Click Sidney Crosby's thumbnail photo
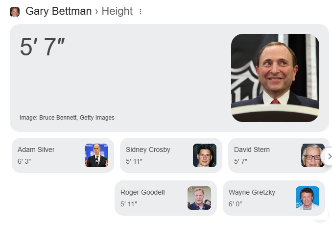Image resolution: width=332 pixels, height=225 pixels. pyautogui.click(x=205, y=155)
